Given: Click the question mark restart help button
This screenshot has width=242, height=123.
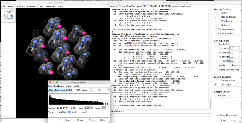Looking at the screenshot, I should tap(234, 95).
